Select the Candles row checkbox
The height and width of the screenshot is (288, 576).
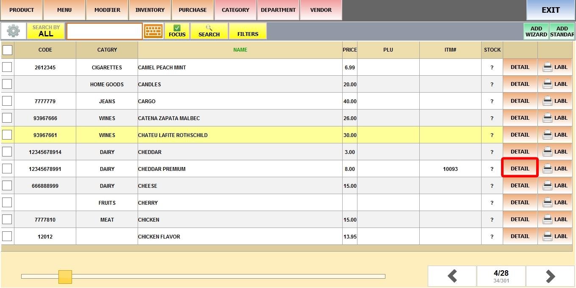(x=7, y=84)
